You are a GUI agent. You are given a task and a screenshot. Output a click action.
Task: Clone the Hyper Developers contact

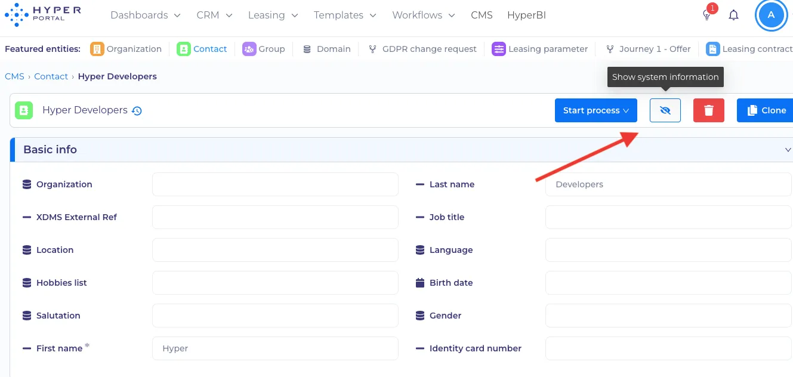[766, 110]
